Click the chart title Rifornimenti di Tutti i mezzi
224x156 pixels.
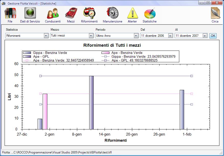112,45
